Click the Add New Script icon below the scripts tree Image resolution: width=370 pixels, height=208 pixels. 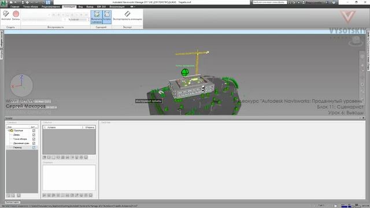pos(8,195)
